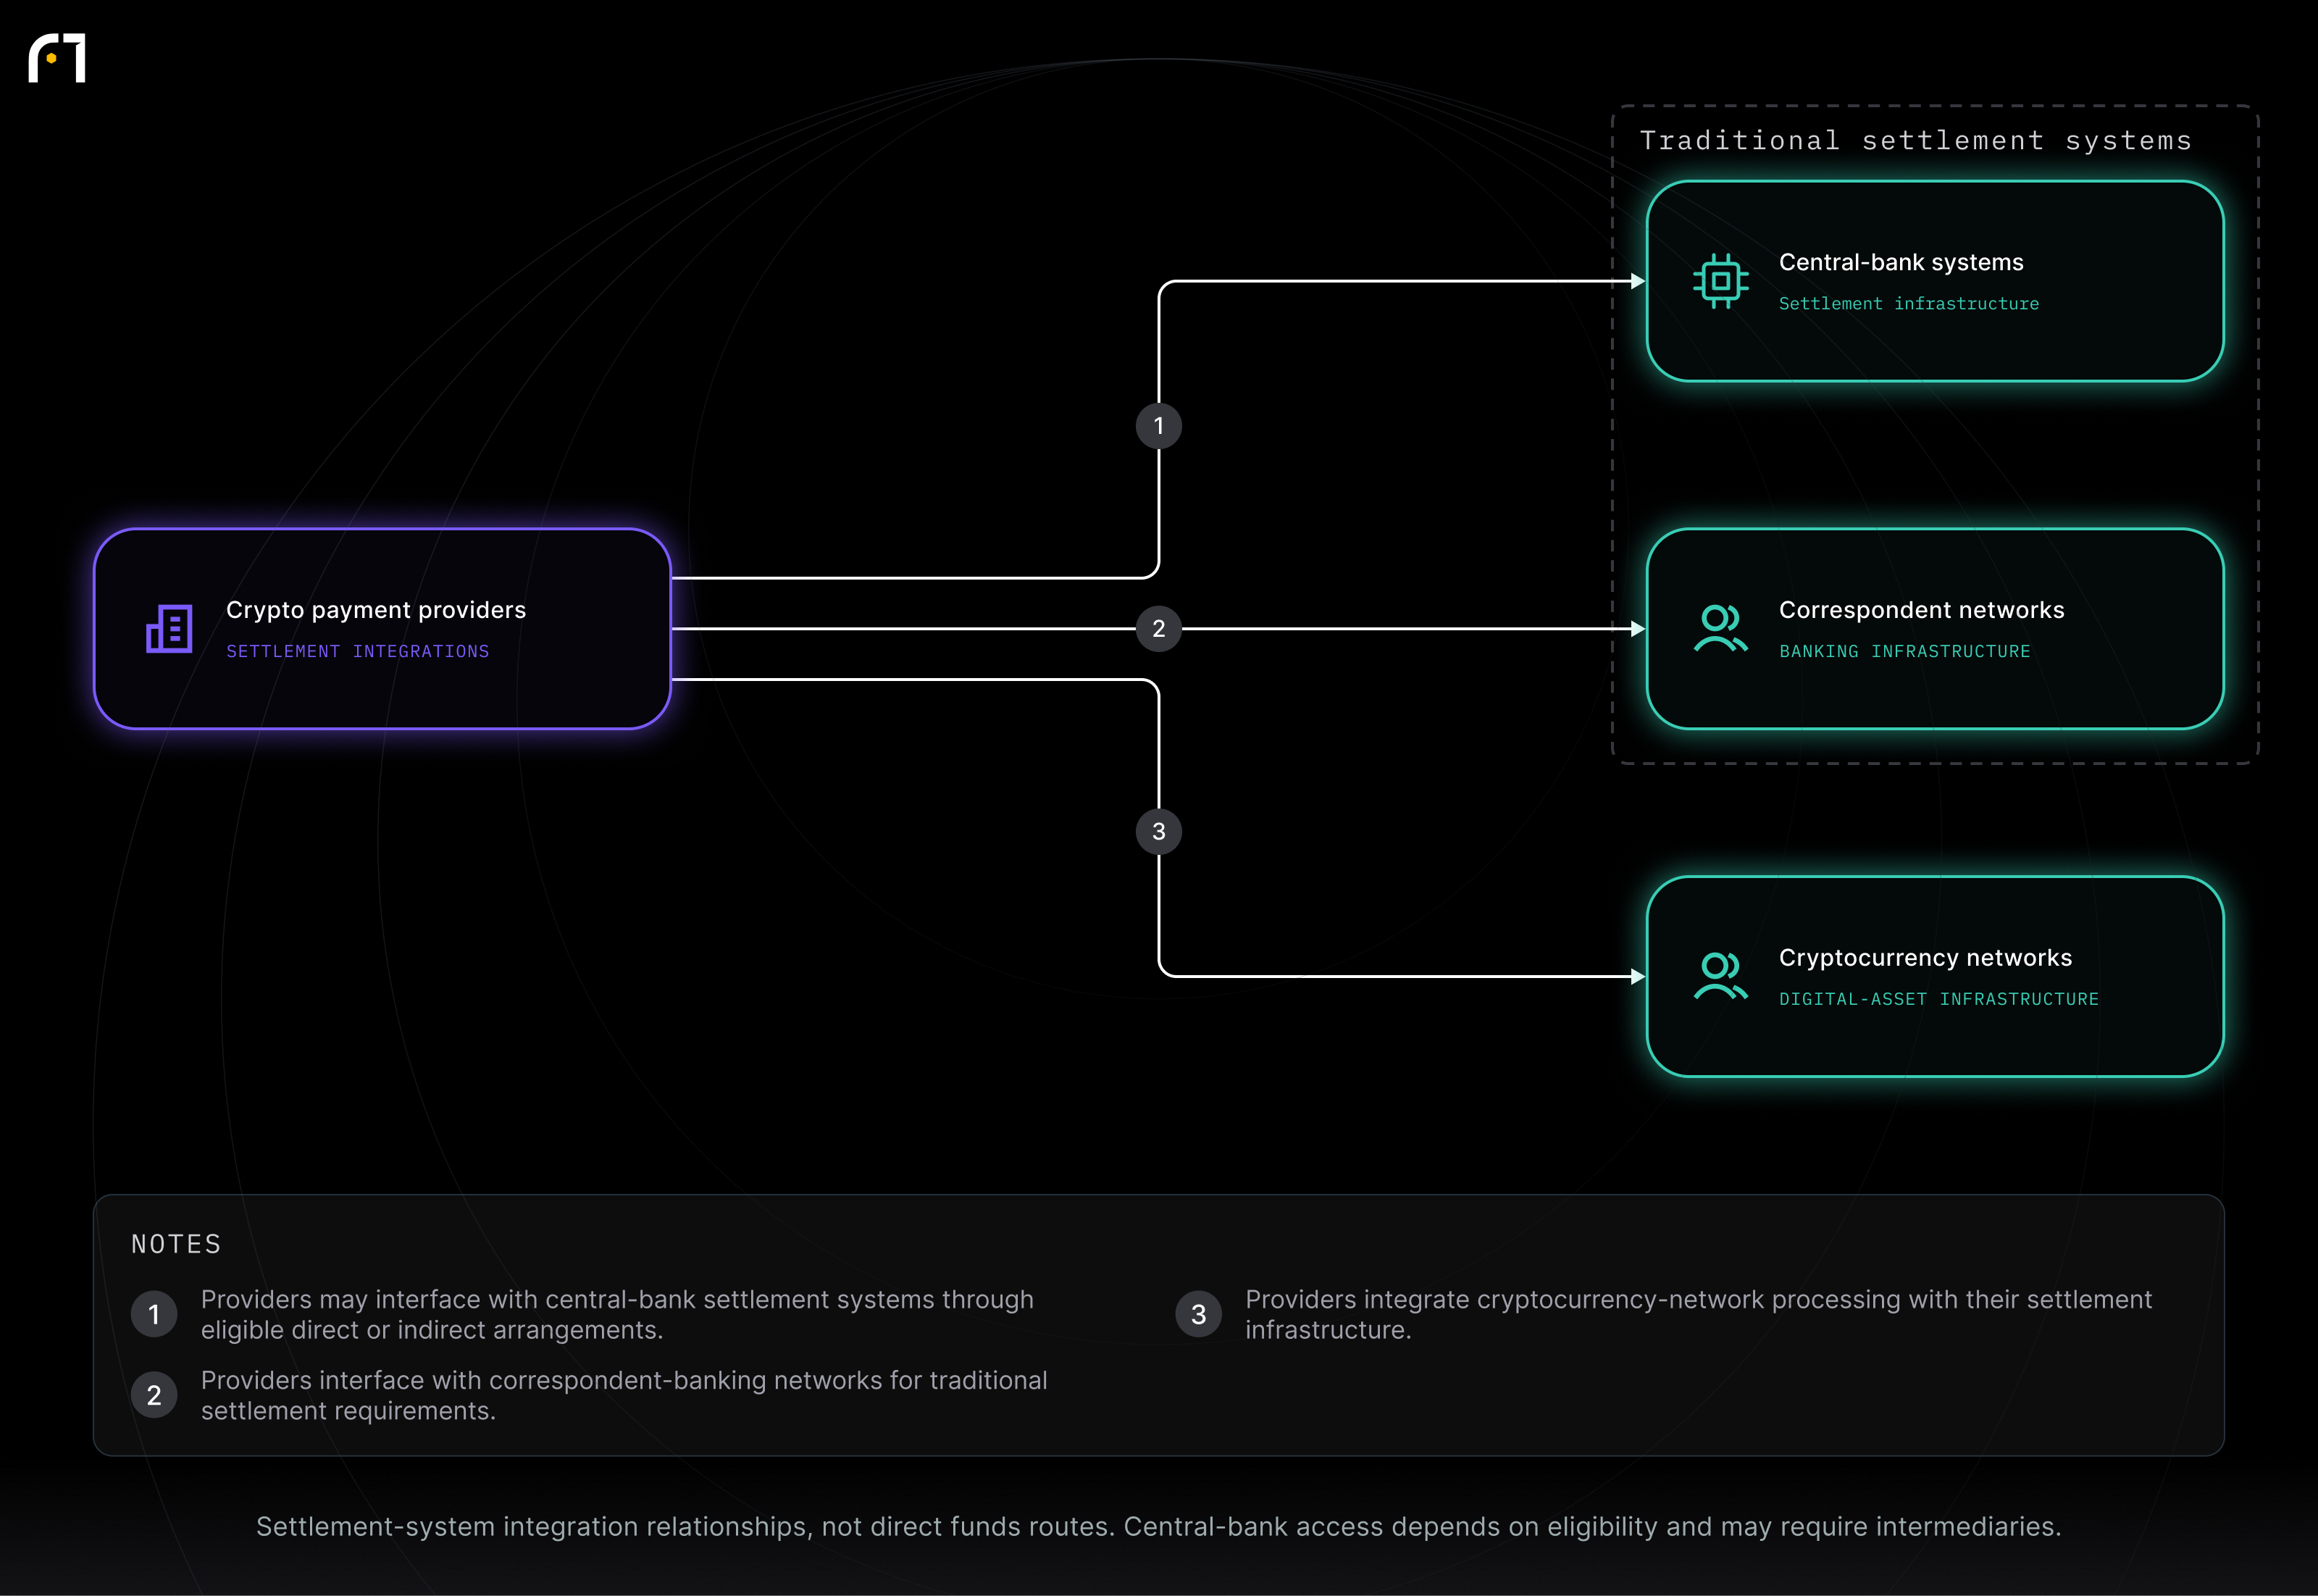Viewport: 2318px width, 1596px height.
Task: Click the "Traditional settlement systems" group label
Action: 1916,141
